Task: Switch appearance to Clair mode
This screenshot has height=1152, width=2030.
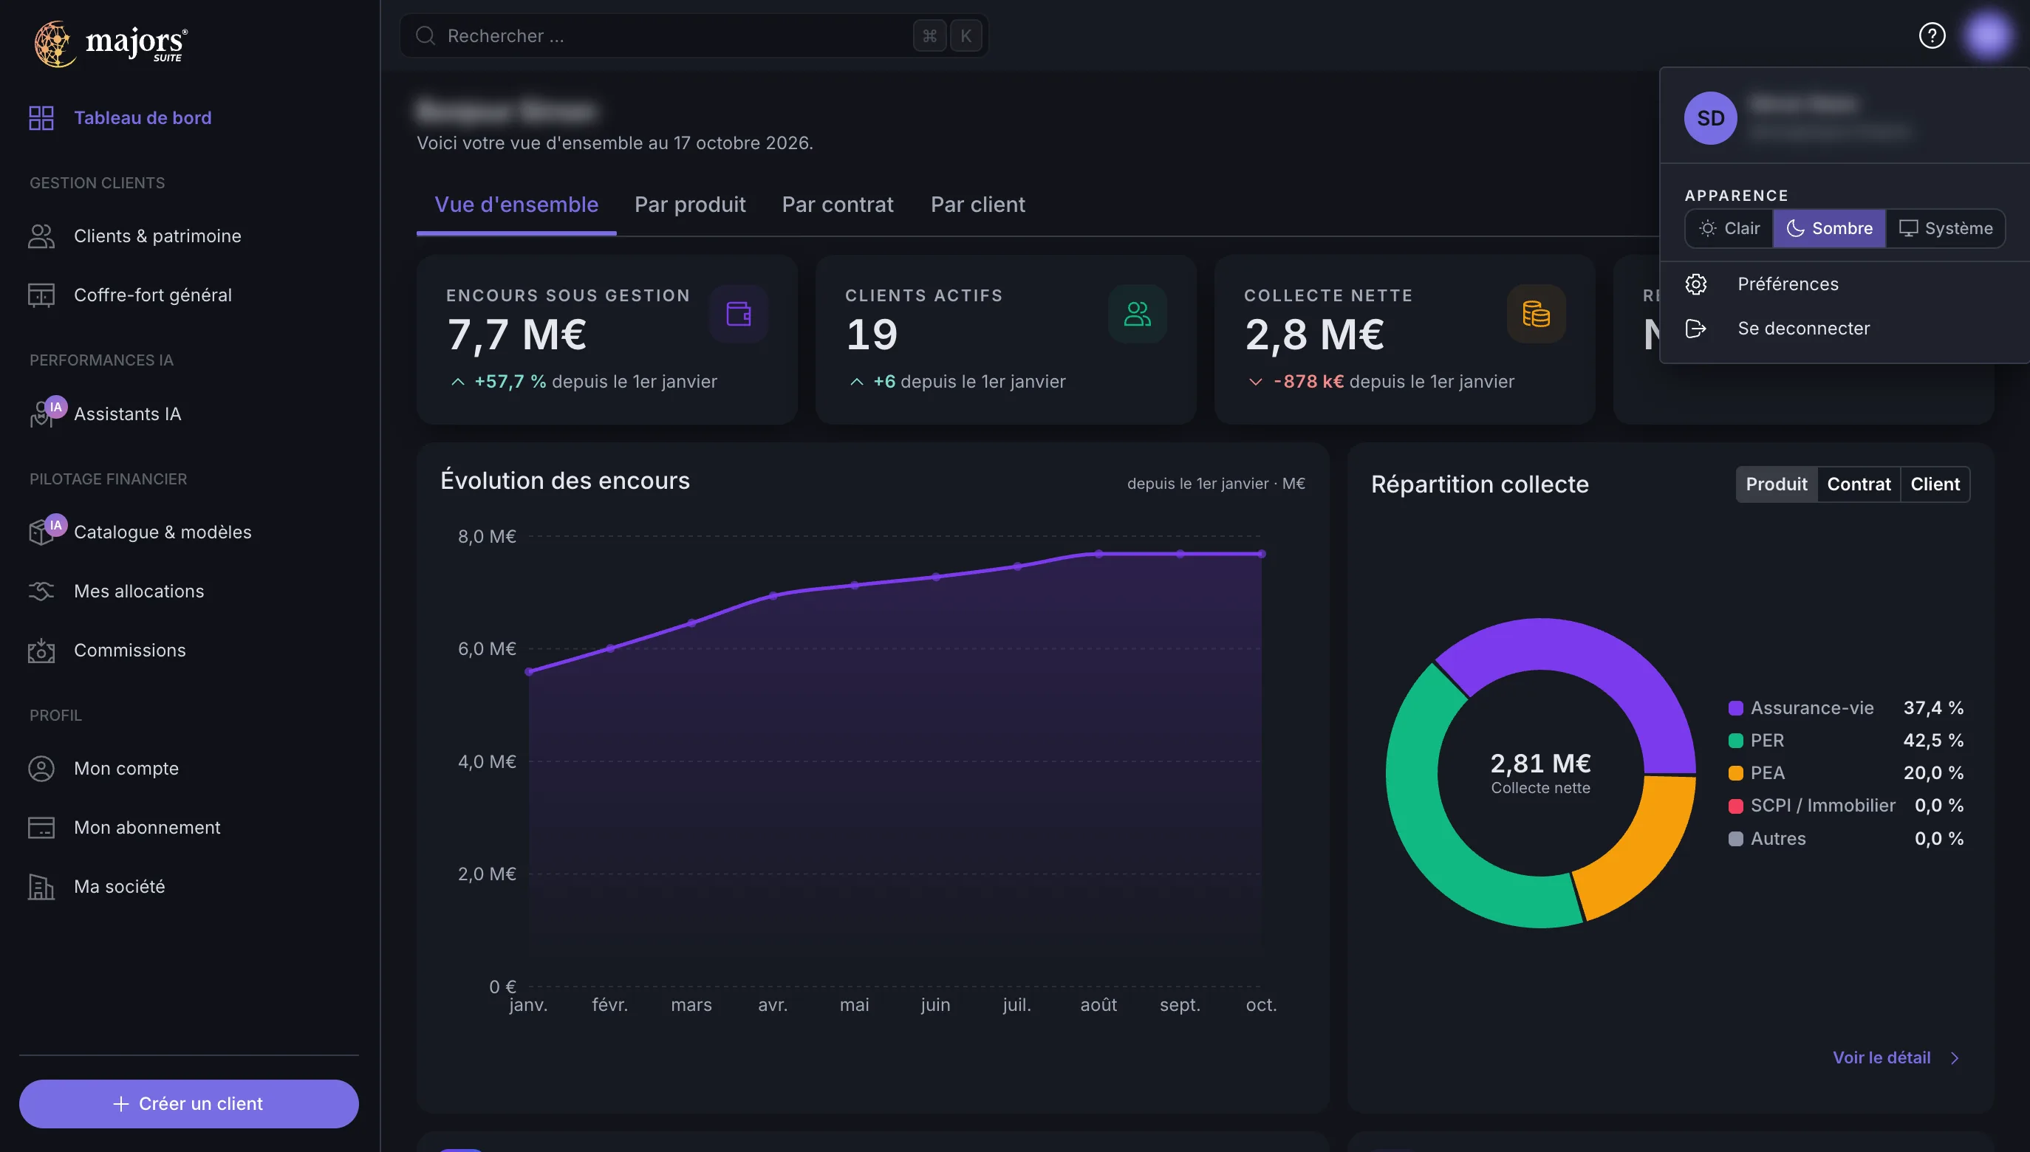Action: pyautogui.click(x=1729, y=229)
